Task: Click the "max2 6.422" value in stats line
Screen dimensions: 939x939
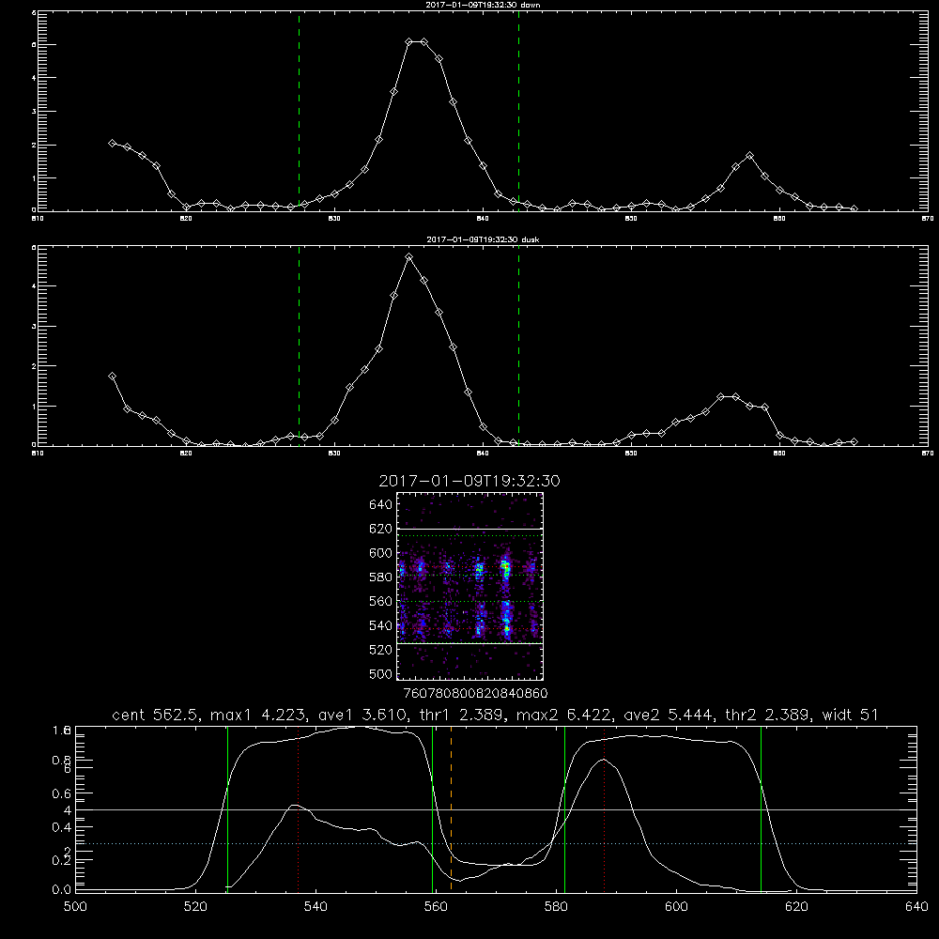Action: pyautogui.click(x=564, y=715)
